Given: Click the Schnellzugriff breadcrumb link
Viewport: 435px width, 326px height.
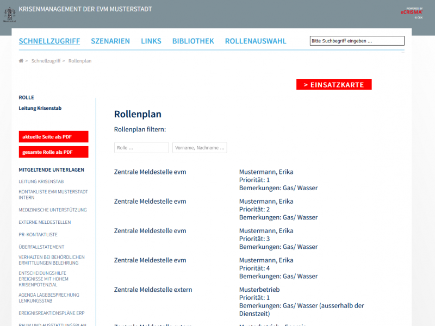Looking at the screenshot, I should [46, 61].
